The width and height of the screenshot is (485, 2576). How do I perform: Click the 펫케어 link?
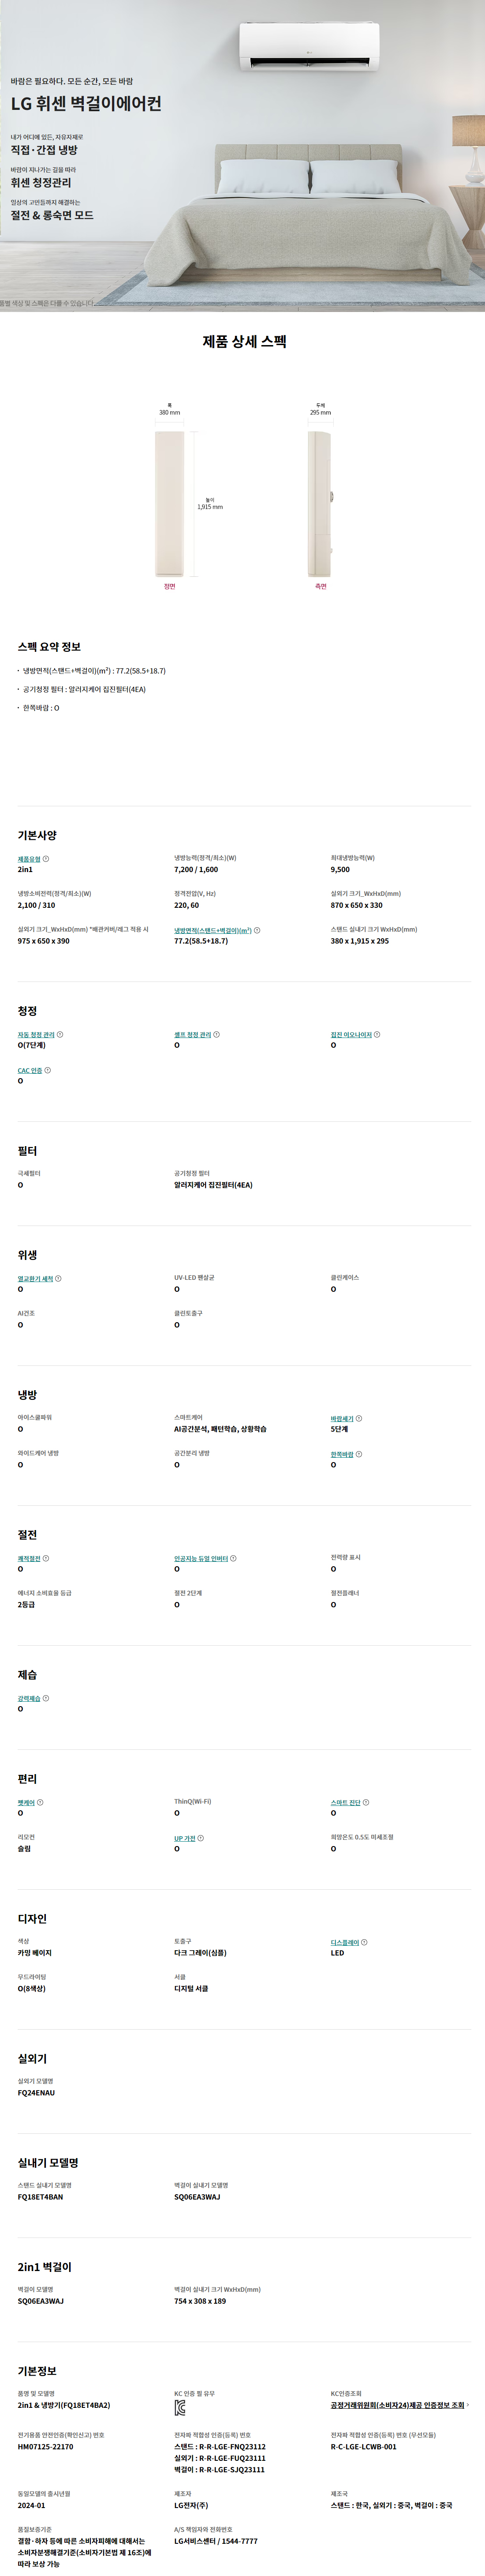tap(26, 1802)
